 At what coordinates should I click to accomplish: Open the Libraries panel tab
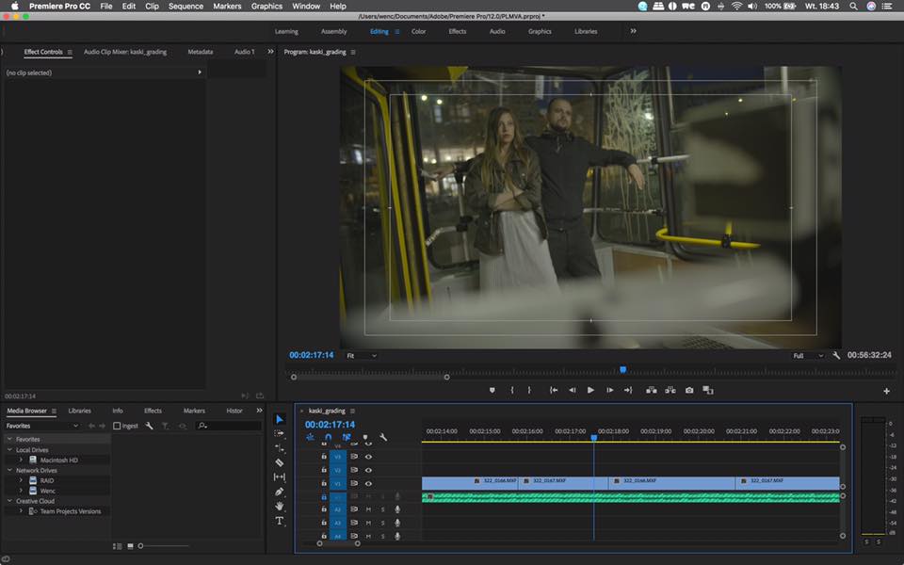[79, 411]
